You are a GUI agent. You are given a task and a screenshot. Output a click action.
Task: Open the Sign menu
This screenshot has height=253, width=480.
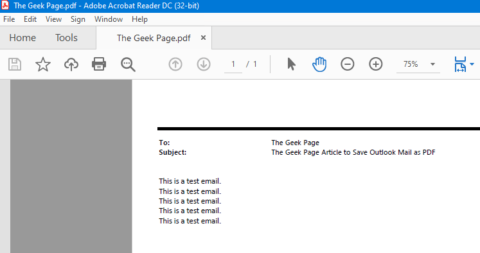78,19
